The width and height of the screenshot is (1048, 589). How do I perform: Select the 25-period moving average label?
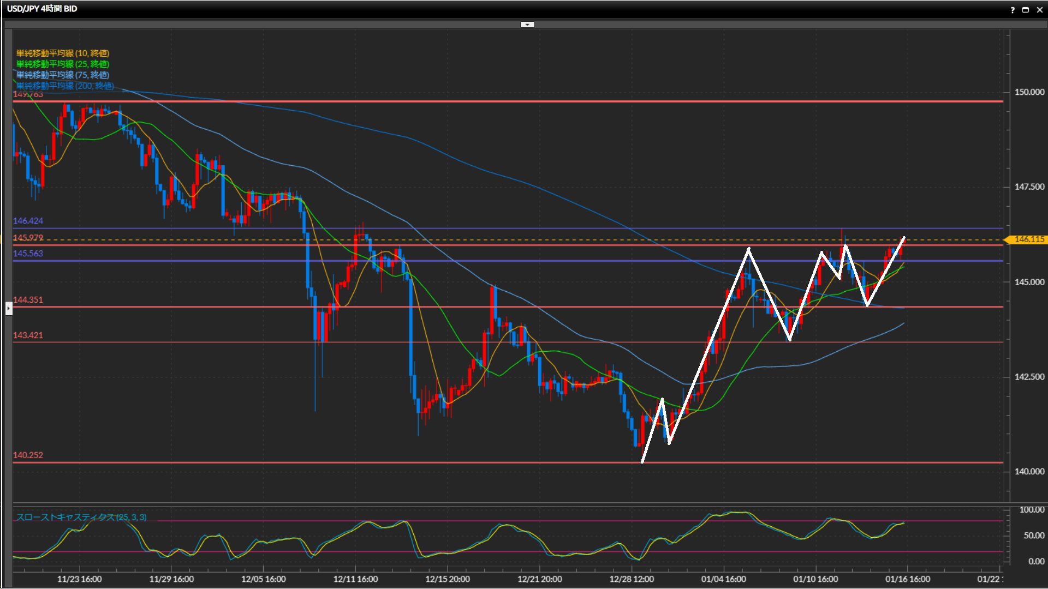click(x=63, y=64)
